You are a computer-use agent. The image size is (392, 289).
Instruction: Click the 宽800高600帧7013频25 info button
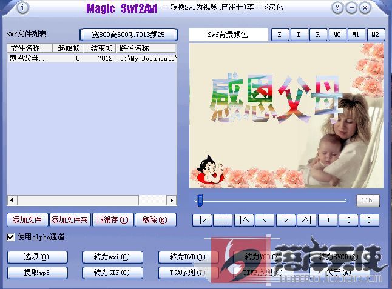(129, 35)
